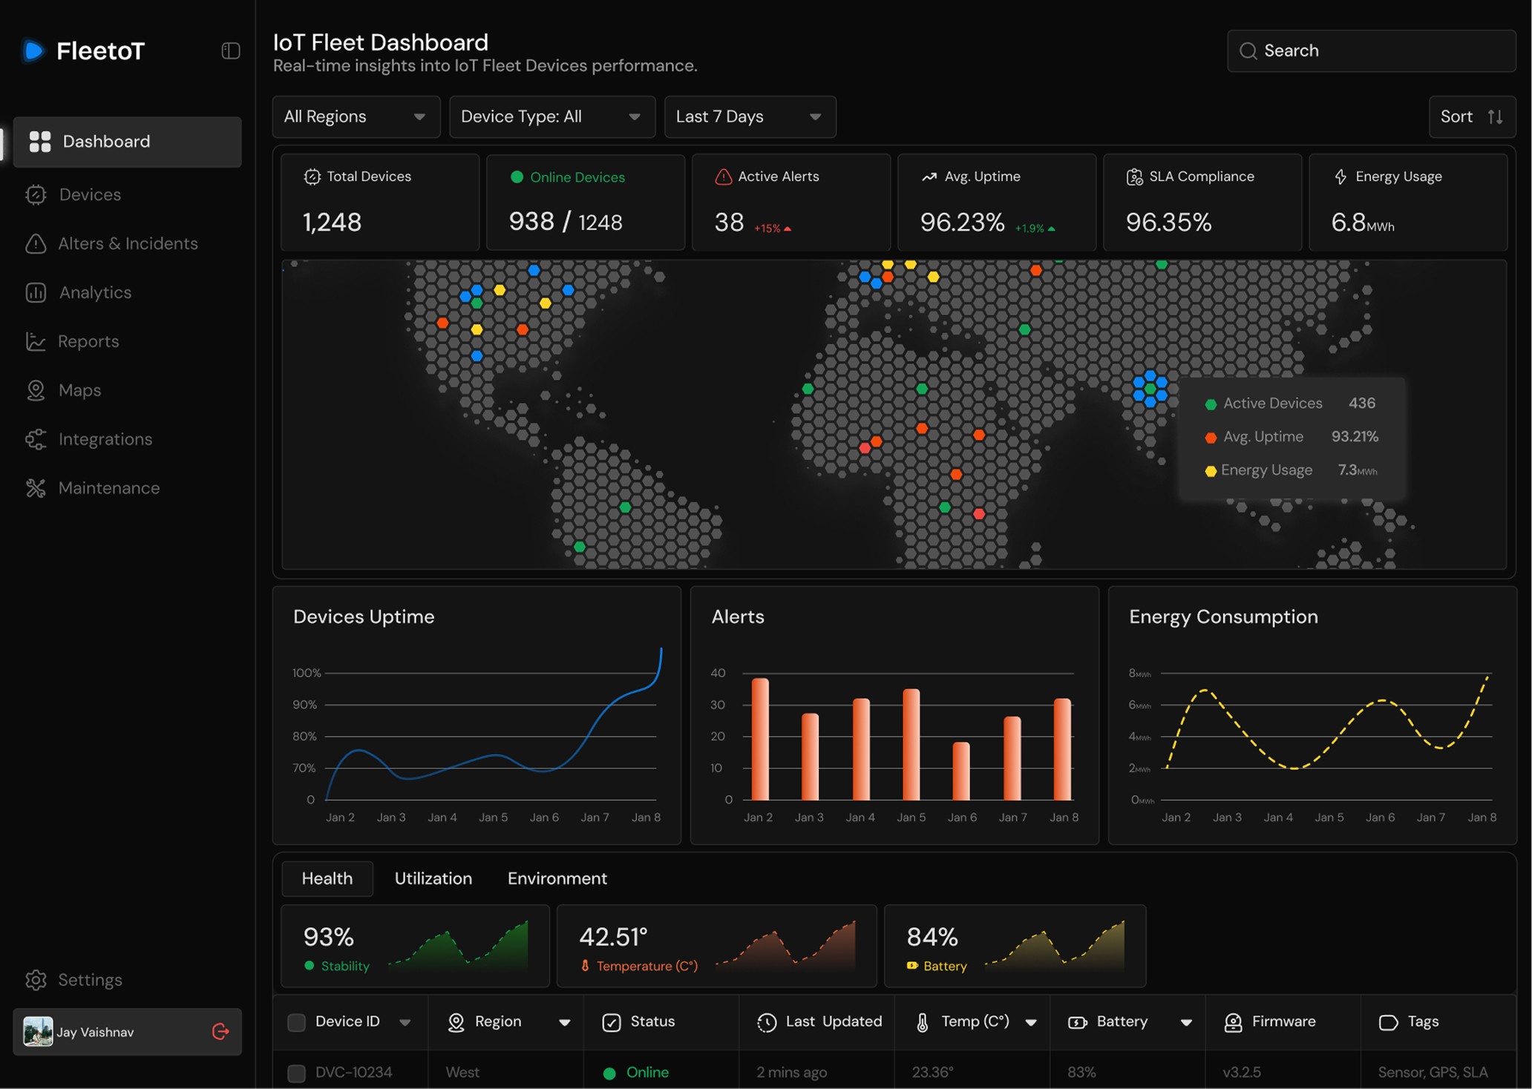The height and width of the screenshot is (1089, 1532).
Task: Click the Status column check icon
Action: pyautogui.click(x=612, y=1022)
